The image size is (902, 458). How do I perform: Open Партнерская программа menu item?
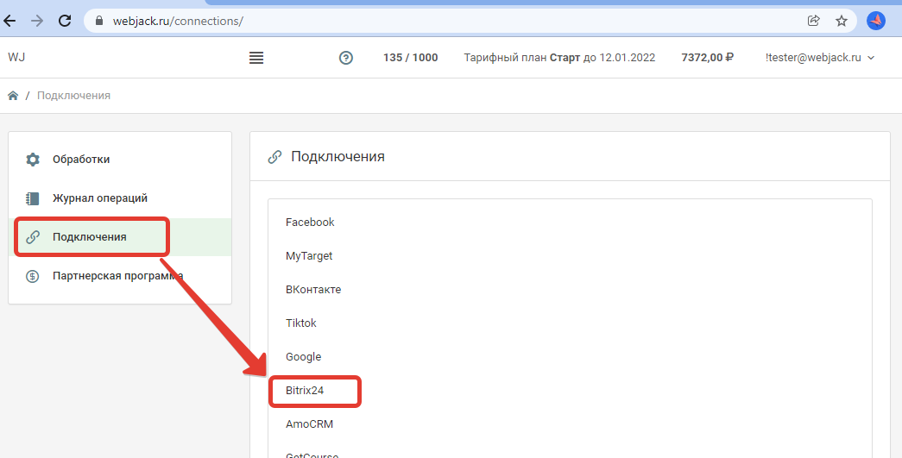[120, 276]
